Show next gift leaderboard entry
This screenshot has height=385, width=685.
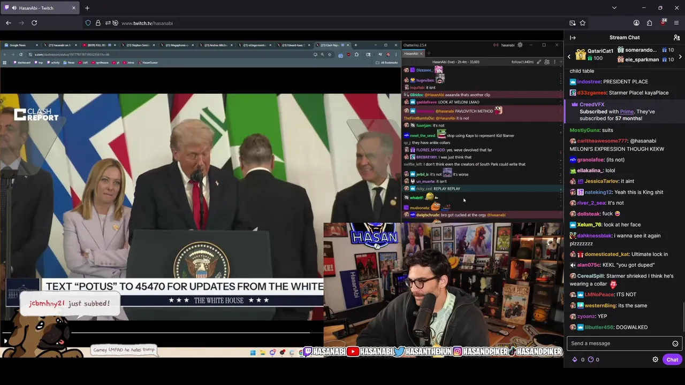[x=680, y=56]
